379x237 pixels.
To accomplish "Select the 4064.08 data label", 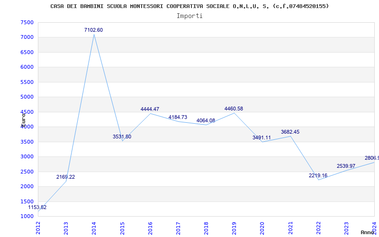I will (x=206, y=120).
